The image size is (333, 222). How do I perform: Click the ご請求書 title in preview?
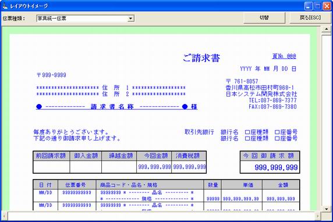[201, 58]
